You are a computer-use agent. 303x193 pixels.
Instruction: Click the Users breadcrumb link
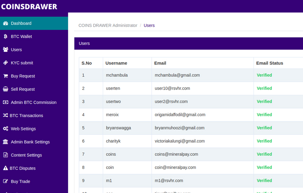[149, 25]
